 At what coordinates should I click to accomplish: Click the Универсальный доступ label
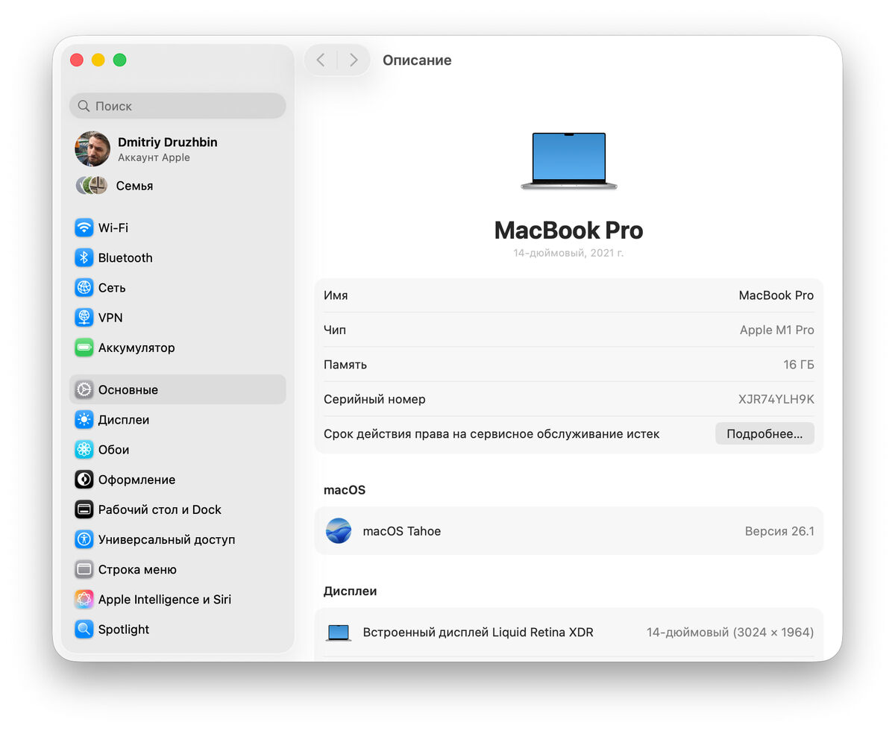coord(166,539)
